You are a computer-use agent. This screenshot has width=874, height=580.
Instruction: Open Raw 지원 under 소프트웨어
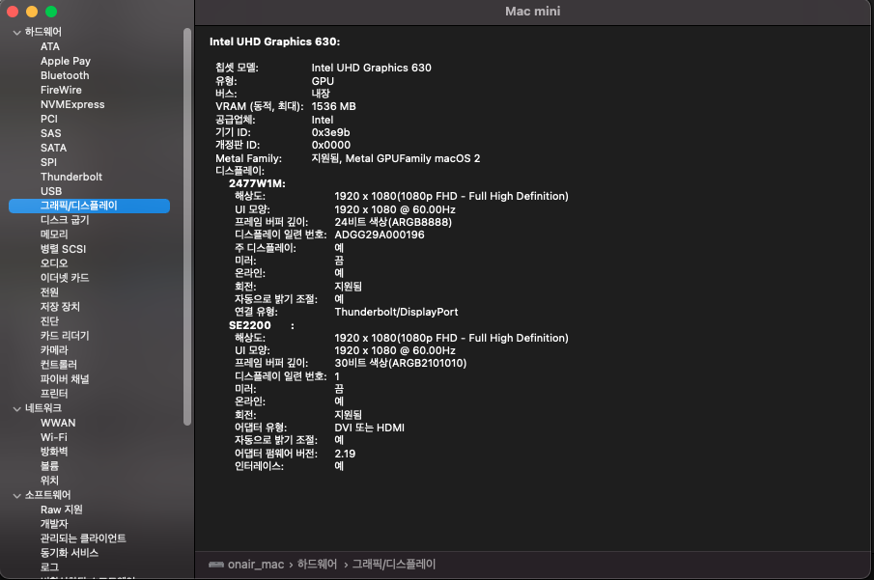[61, 510]
